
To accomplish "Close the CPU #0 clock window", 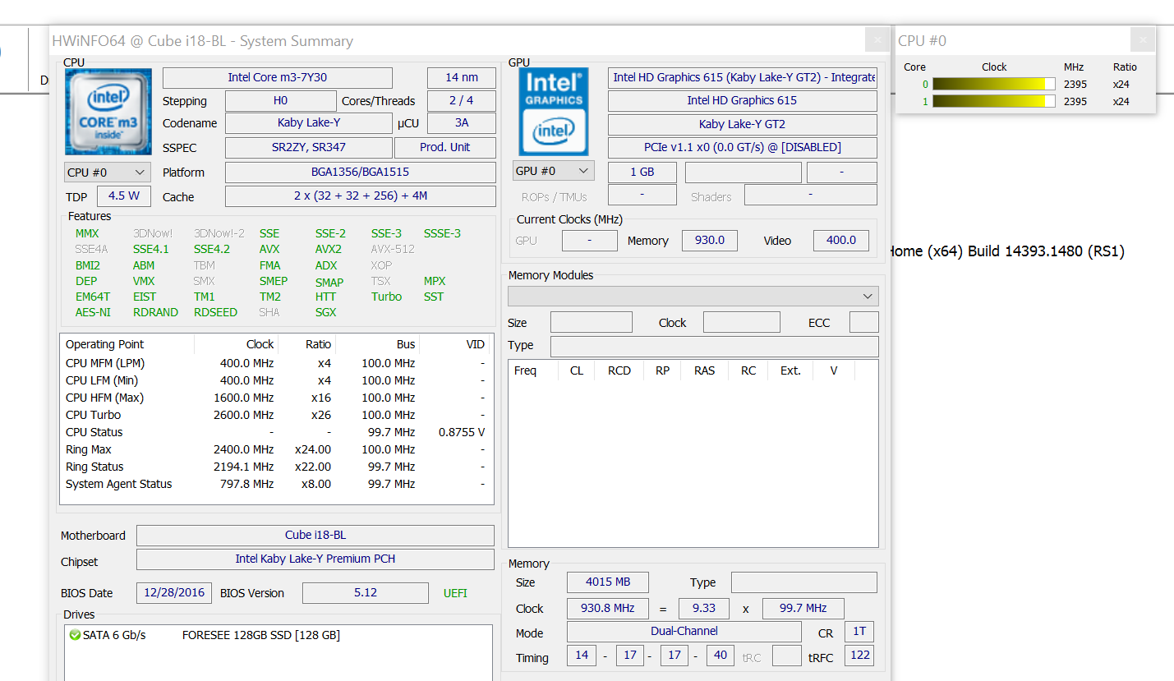I will pyautogui.click(x=1142, y=39).
